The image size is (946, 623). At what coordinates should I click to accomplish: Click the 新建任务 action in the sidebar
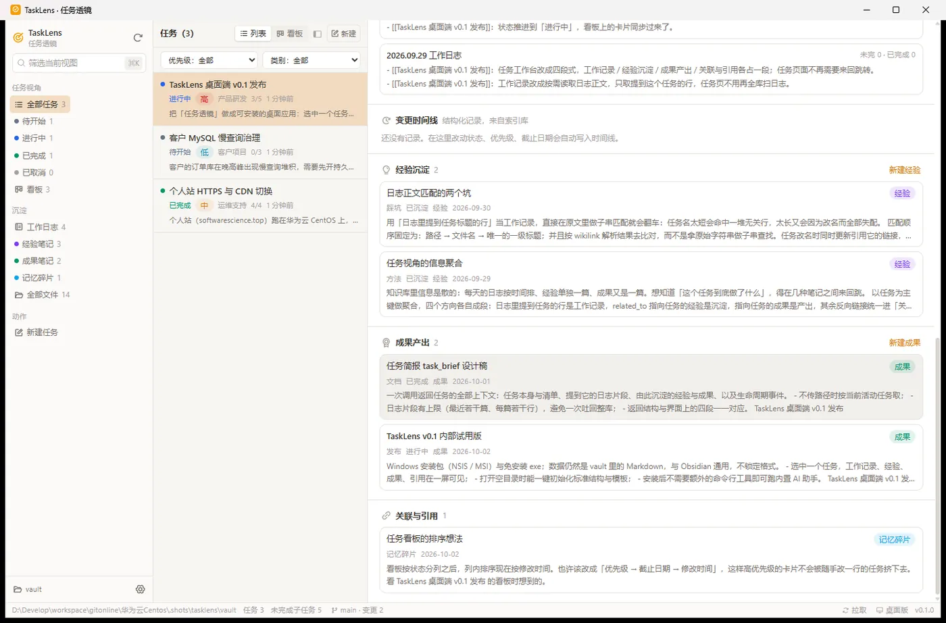click(x=37, y=332)
